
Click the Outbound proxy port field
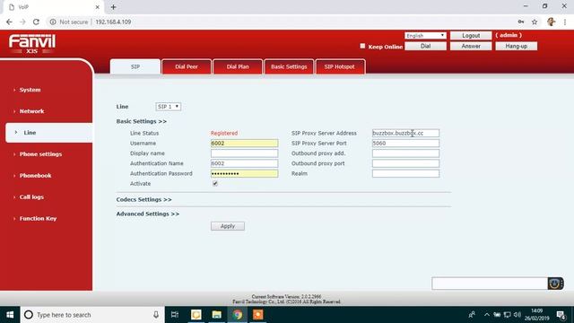click(405, 163)
